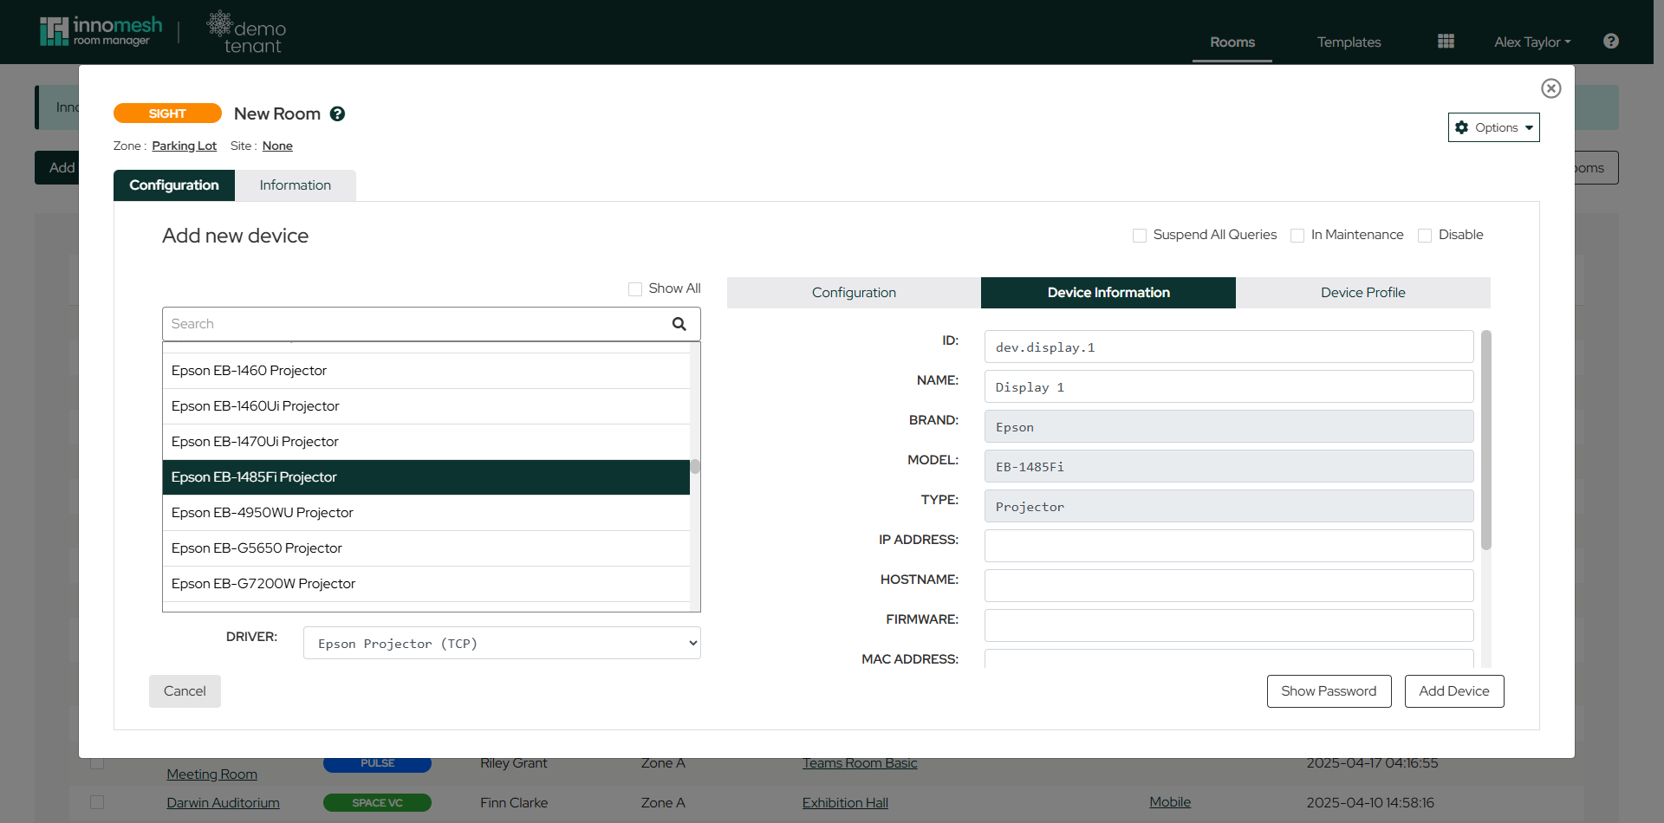Open the Templates page
Image resolution: width=1664 pixels, height=823 pixels.
click(1349, 42)
